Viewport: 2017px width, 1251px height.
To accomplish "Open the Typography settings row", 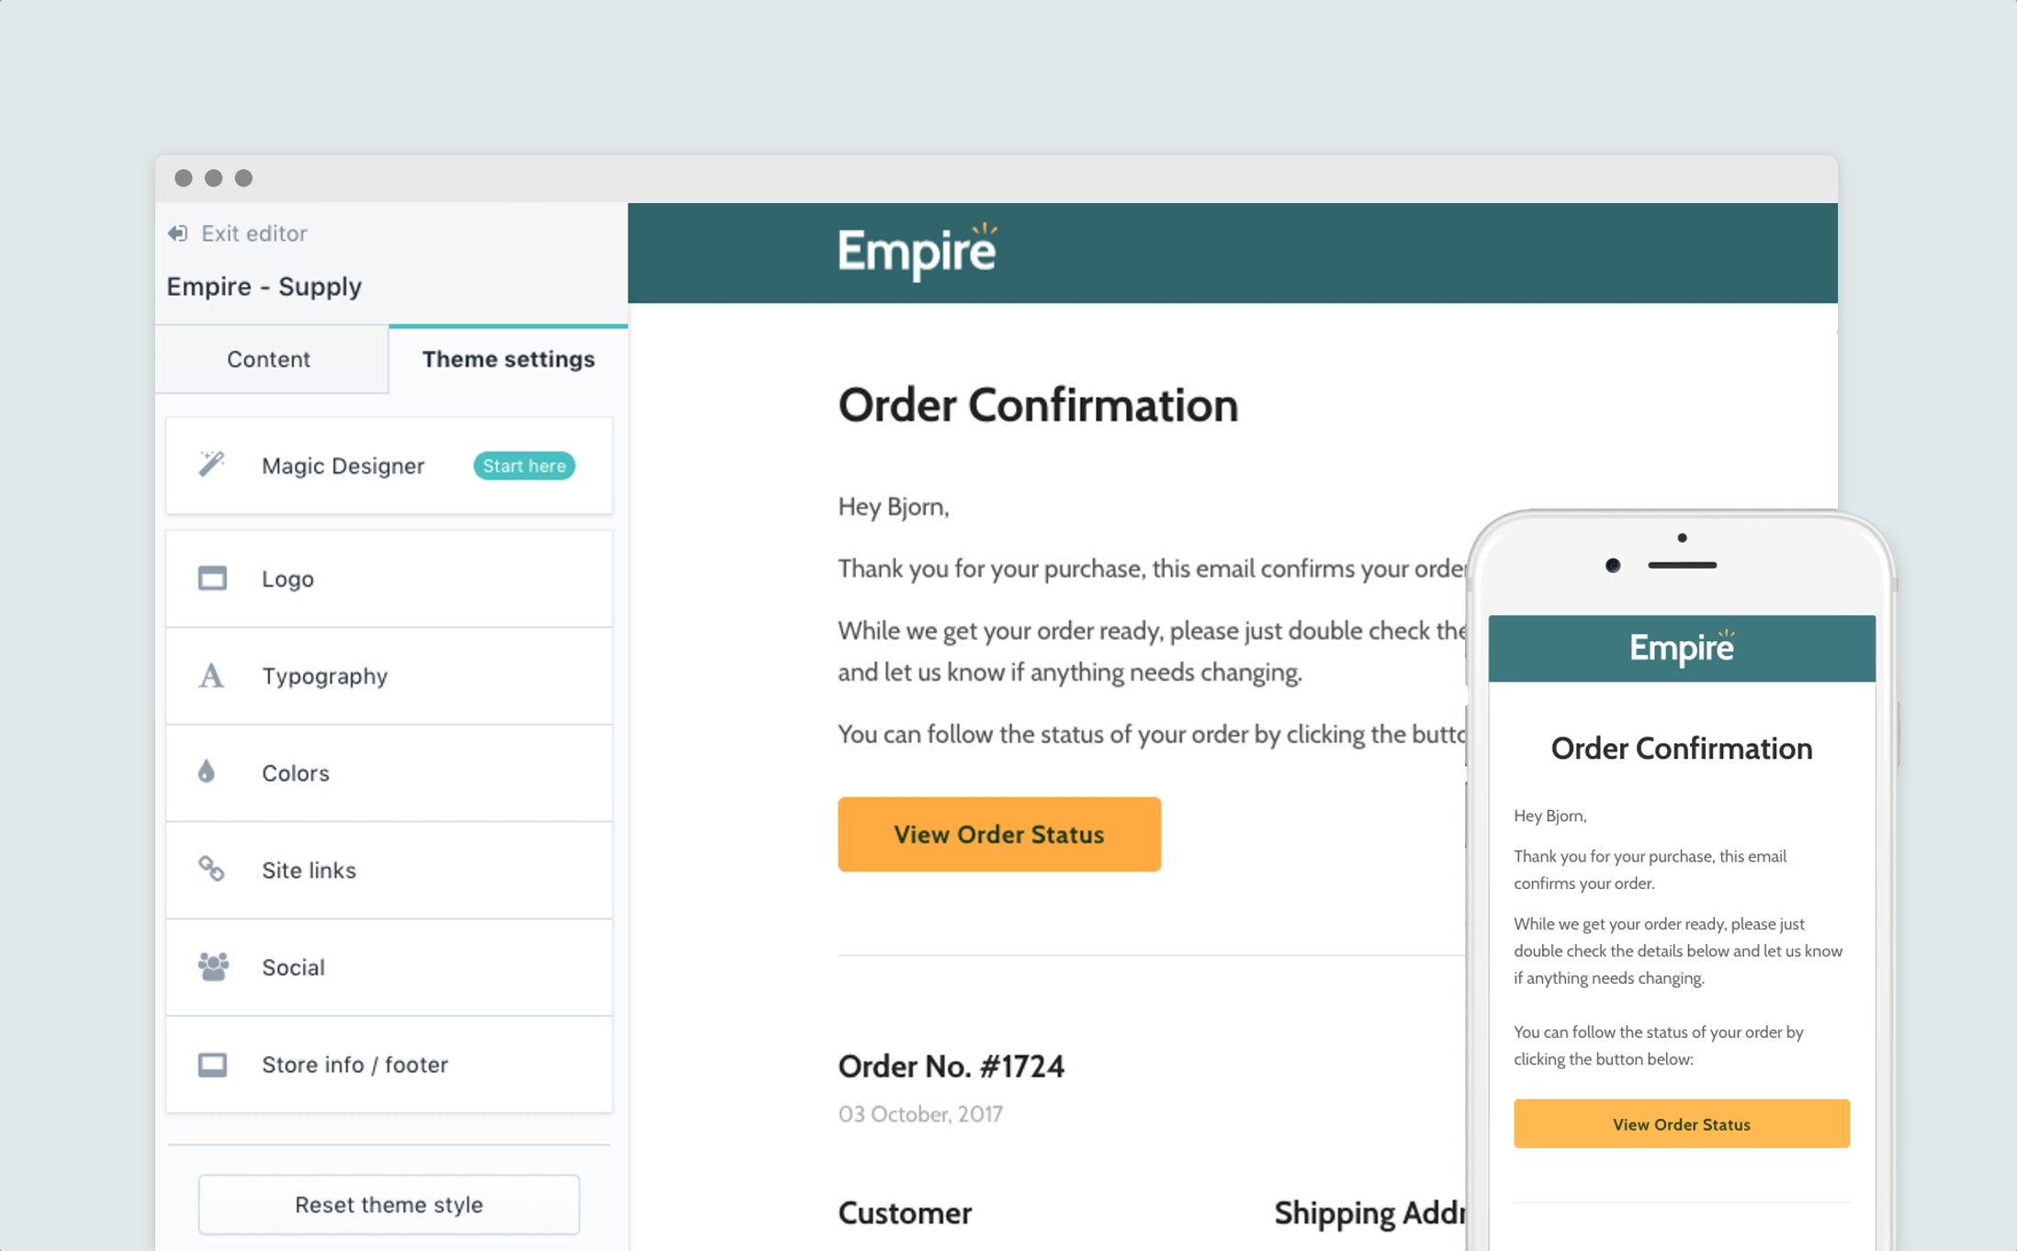I will 389,676.
